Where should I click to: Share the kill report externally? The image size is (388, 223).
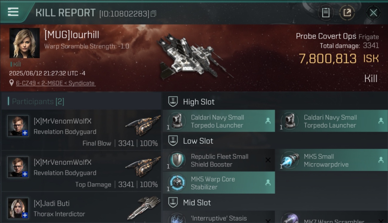pos(347,13)
